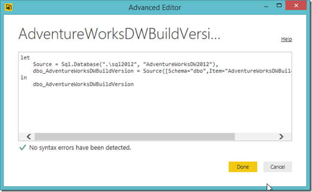The width and height of the screenshot is (312, 192).
Task: Click the 'in' keyword line
Action: pyautogui.click(x=24, y=77)
